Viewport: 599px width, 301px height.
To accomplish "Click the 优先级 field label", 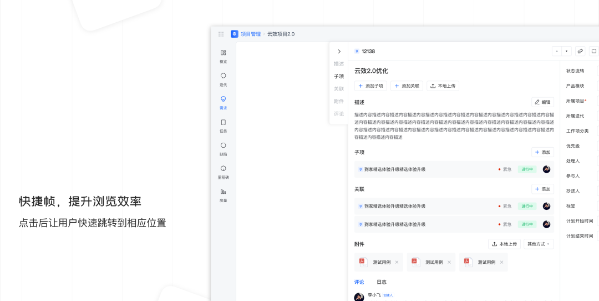I will click(x=573, y=146).
